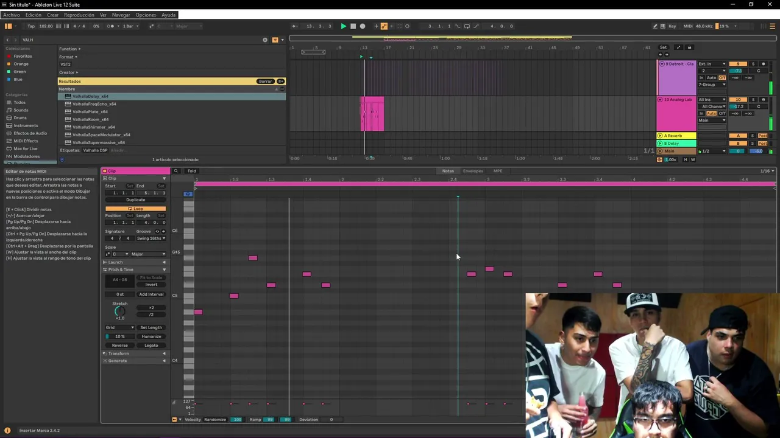
Task: Open the Crear menu
Action: point(53,15)
